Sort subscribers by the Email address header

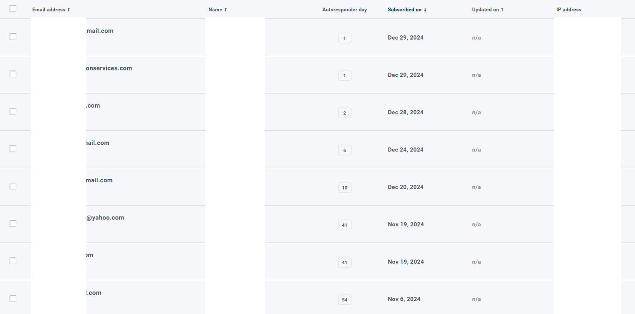pos(49,9)
